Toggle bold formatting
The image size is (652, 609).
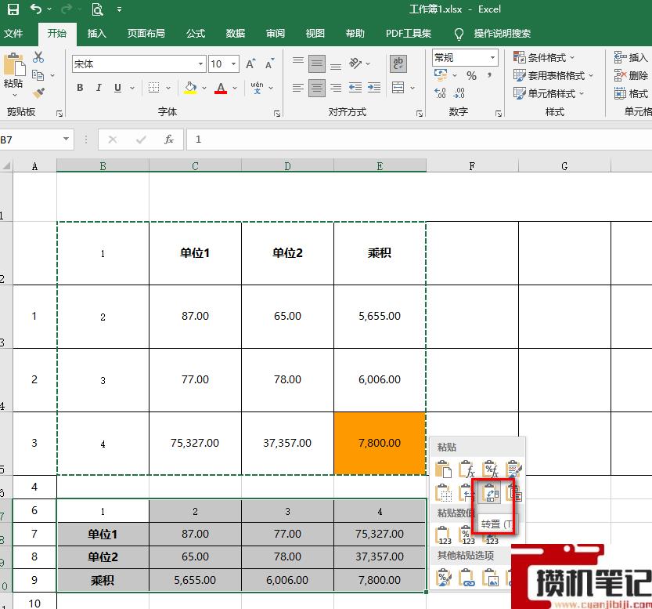(81, 88)
